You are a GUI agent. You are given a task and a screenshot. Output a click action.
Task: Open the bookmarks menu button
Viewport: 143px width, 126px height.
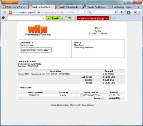coord(129,12)
